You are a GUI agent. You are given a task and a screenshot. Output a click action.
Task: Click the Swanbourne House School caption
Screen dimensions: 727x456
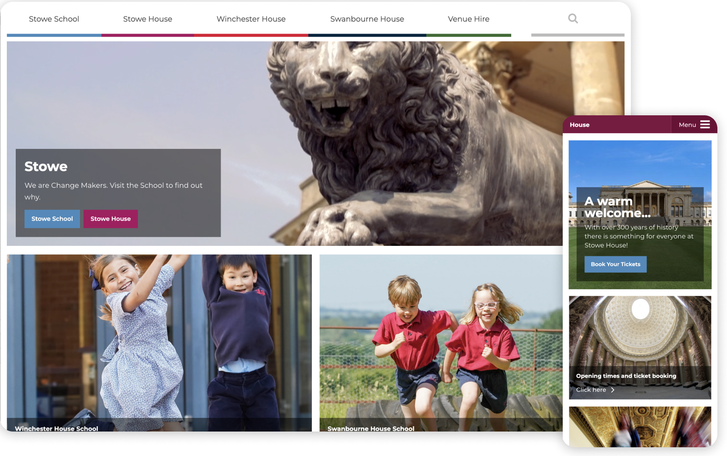click(371, 428)
